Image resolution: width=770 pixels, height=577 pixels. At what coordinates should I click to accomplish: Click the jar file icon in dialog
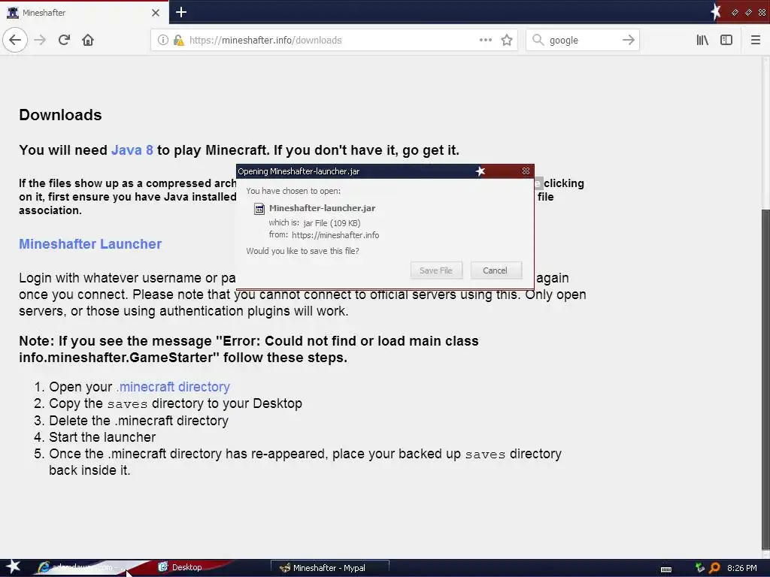click(259, 209)
